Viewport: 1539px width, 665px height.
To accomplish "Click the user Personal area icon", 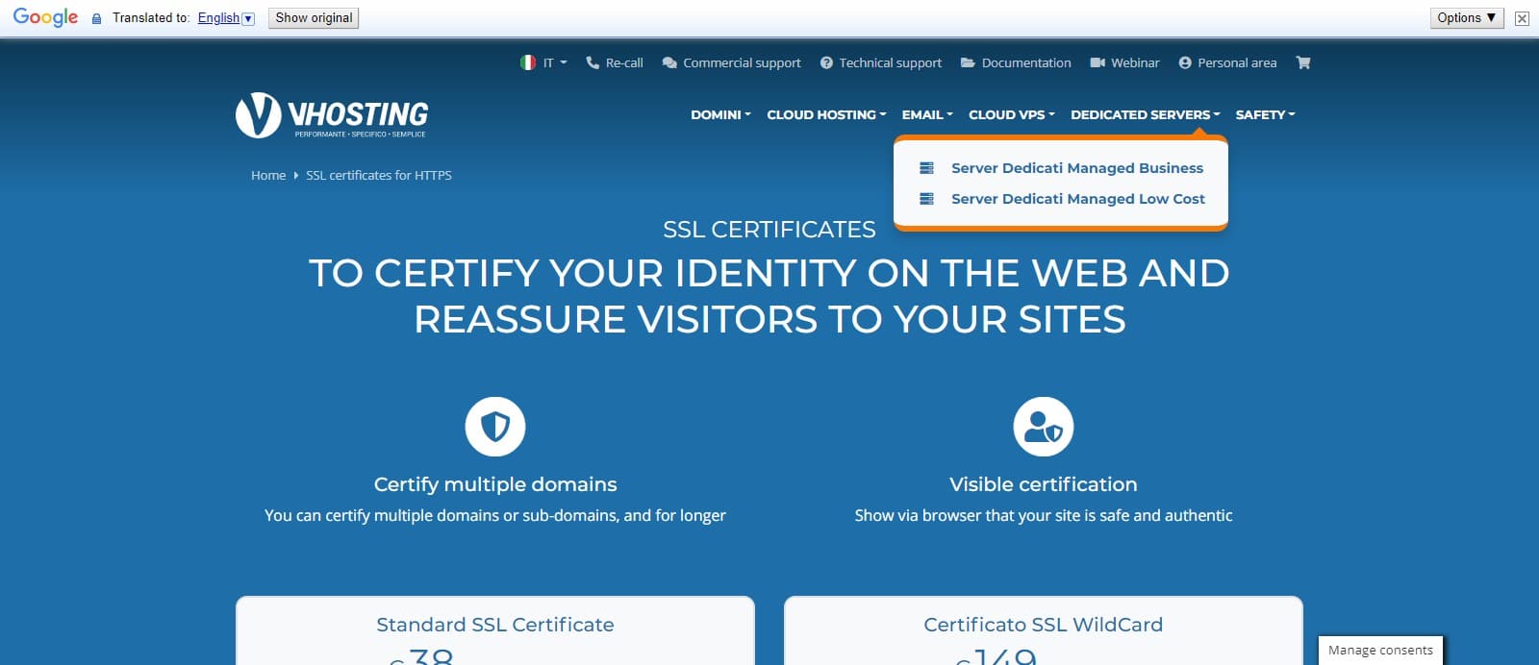I will [x=1185, y=62].
